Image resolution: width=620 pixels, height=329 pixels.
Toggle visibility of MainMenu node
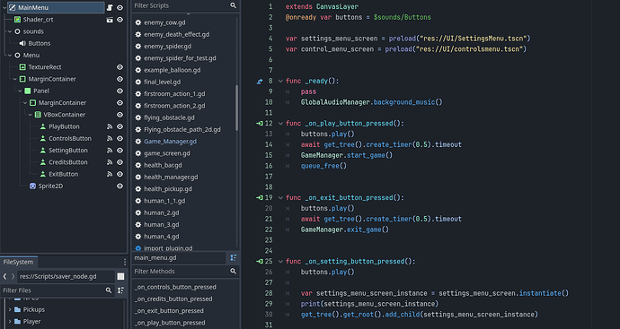click(x=120, y=7)
